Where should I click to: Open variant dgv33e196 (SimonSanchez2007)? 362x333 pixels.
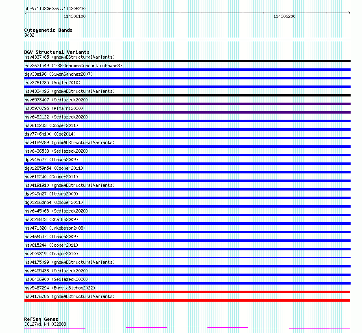point(59,74)
